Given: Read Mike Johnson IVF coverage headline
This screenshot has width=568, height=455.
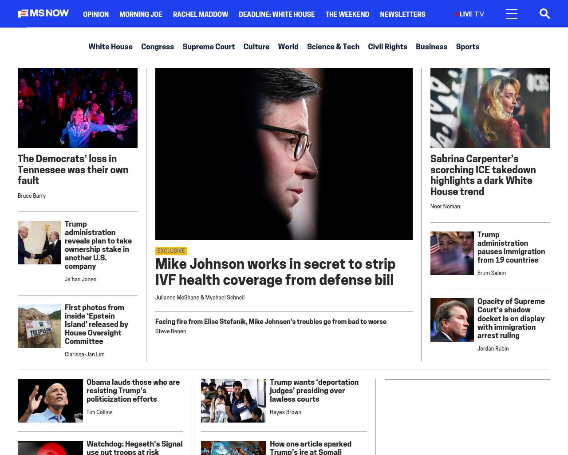Looking at the screenshot, I should click(x=275, y=272).
